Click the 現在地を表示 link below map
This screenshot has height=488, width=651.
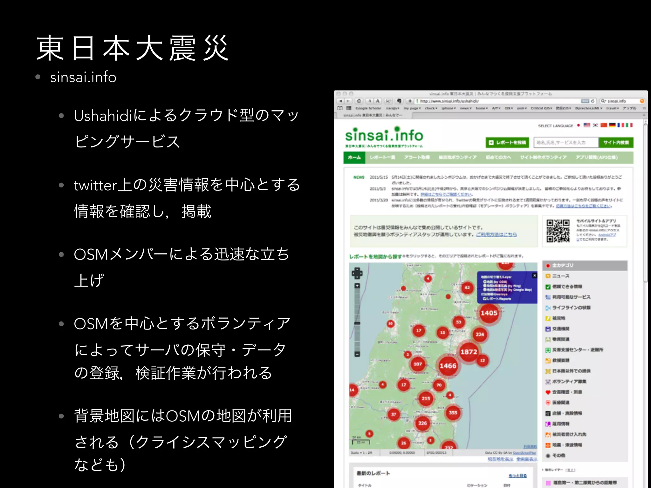pyautogui.click(x=500, y=459)
